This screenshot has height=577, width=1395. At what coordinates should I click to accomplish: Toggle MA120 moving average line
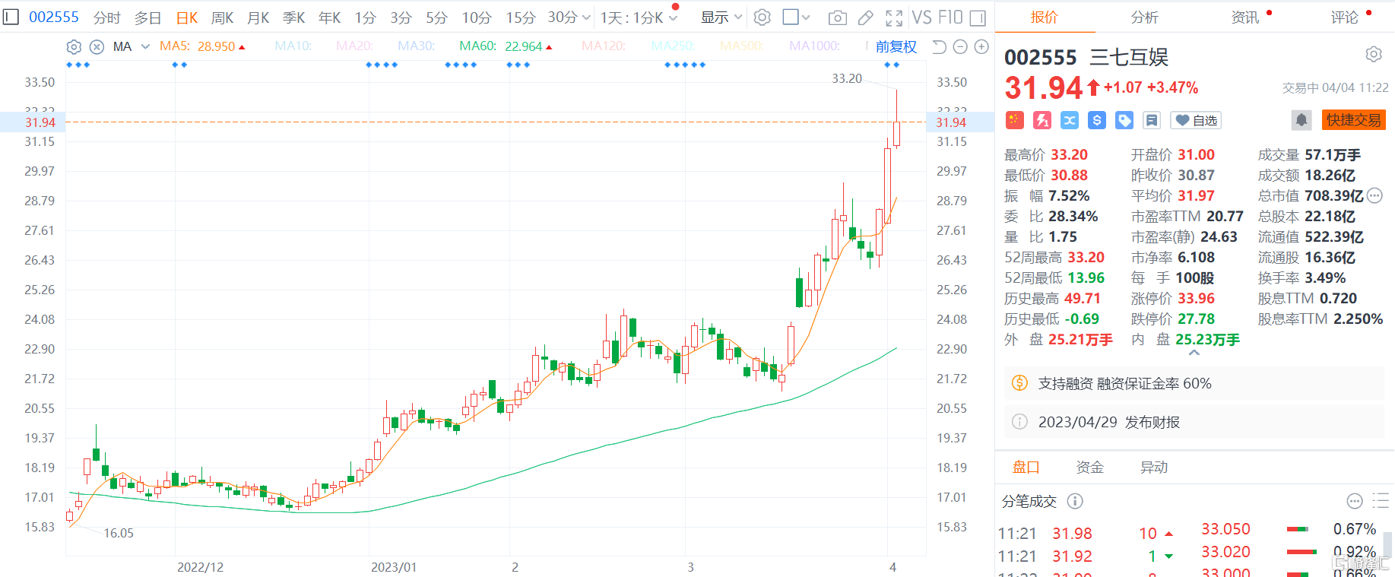click(604, 46)
